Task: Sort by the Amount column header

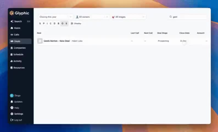Action: pos(201,33)
